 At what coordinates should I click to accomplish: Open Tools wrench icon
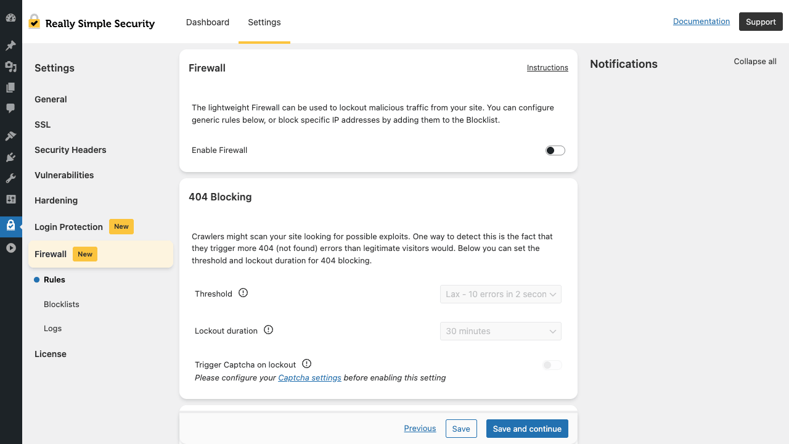point(10,178)
